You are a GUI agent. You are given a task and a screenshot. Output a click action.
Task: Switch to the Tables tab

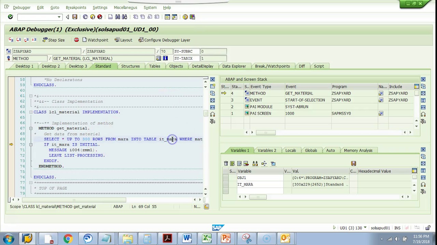point(154,66)
